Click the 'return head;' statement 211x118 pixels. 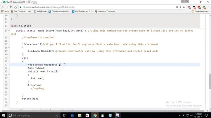[x=31, y=99]
